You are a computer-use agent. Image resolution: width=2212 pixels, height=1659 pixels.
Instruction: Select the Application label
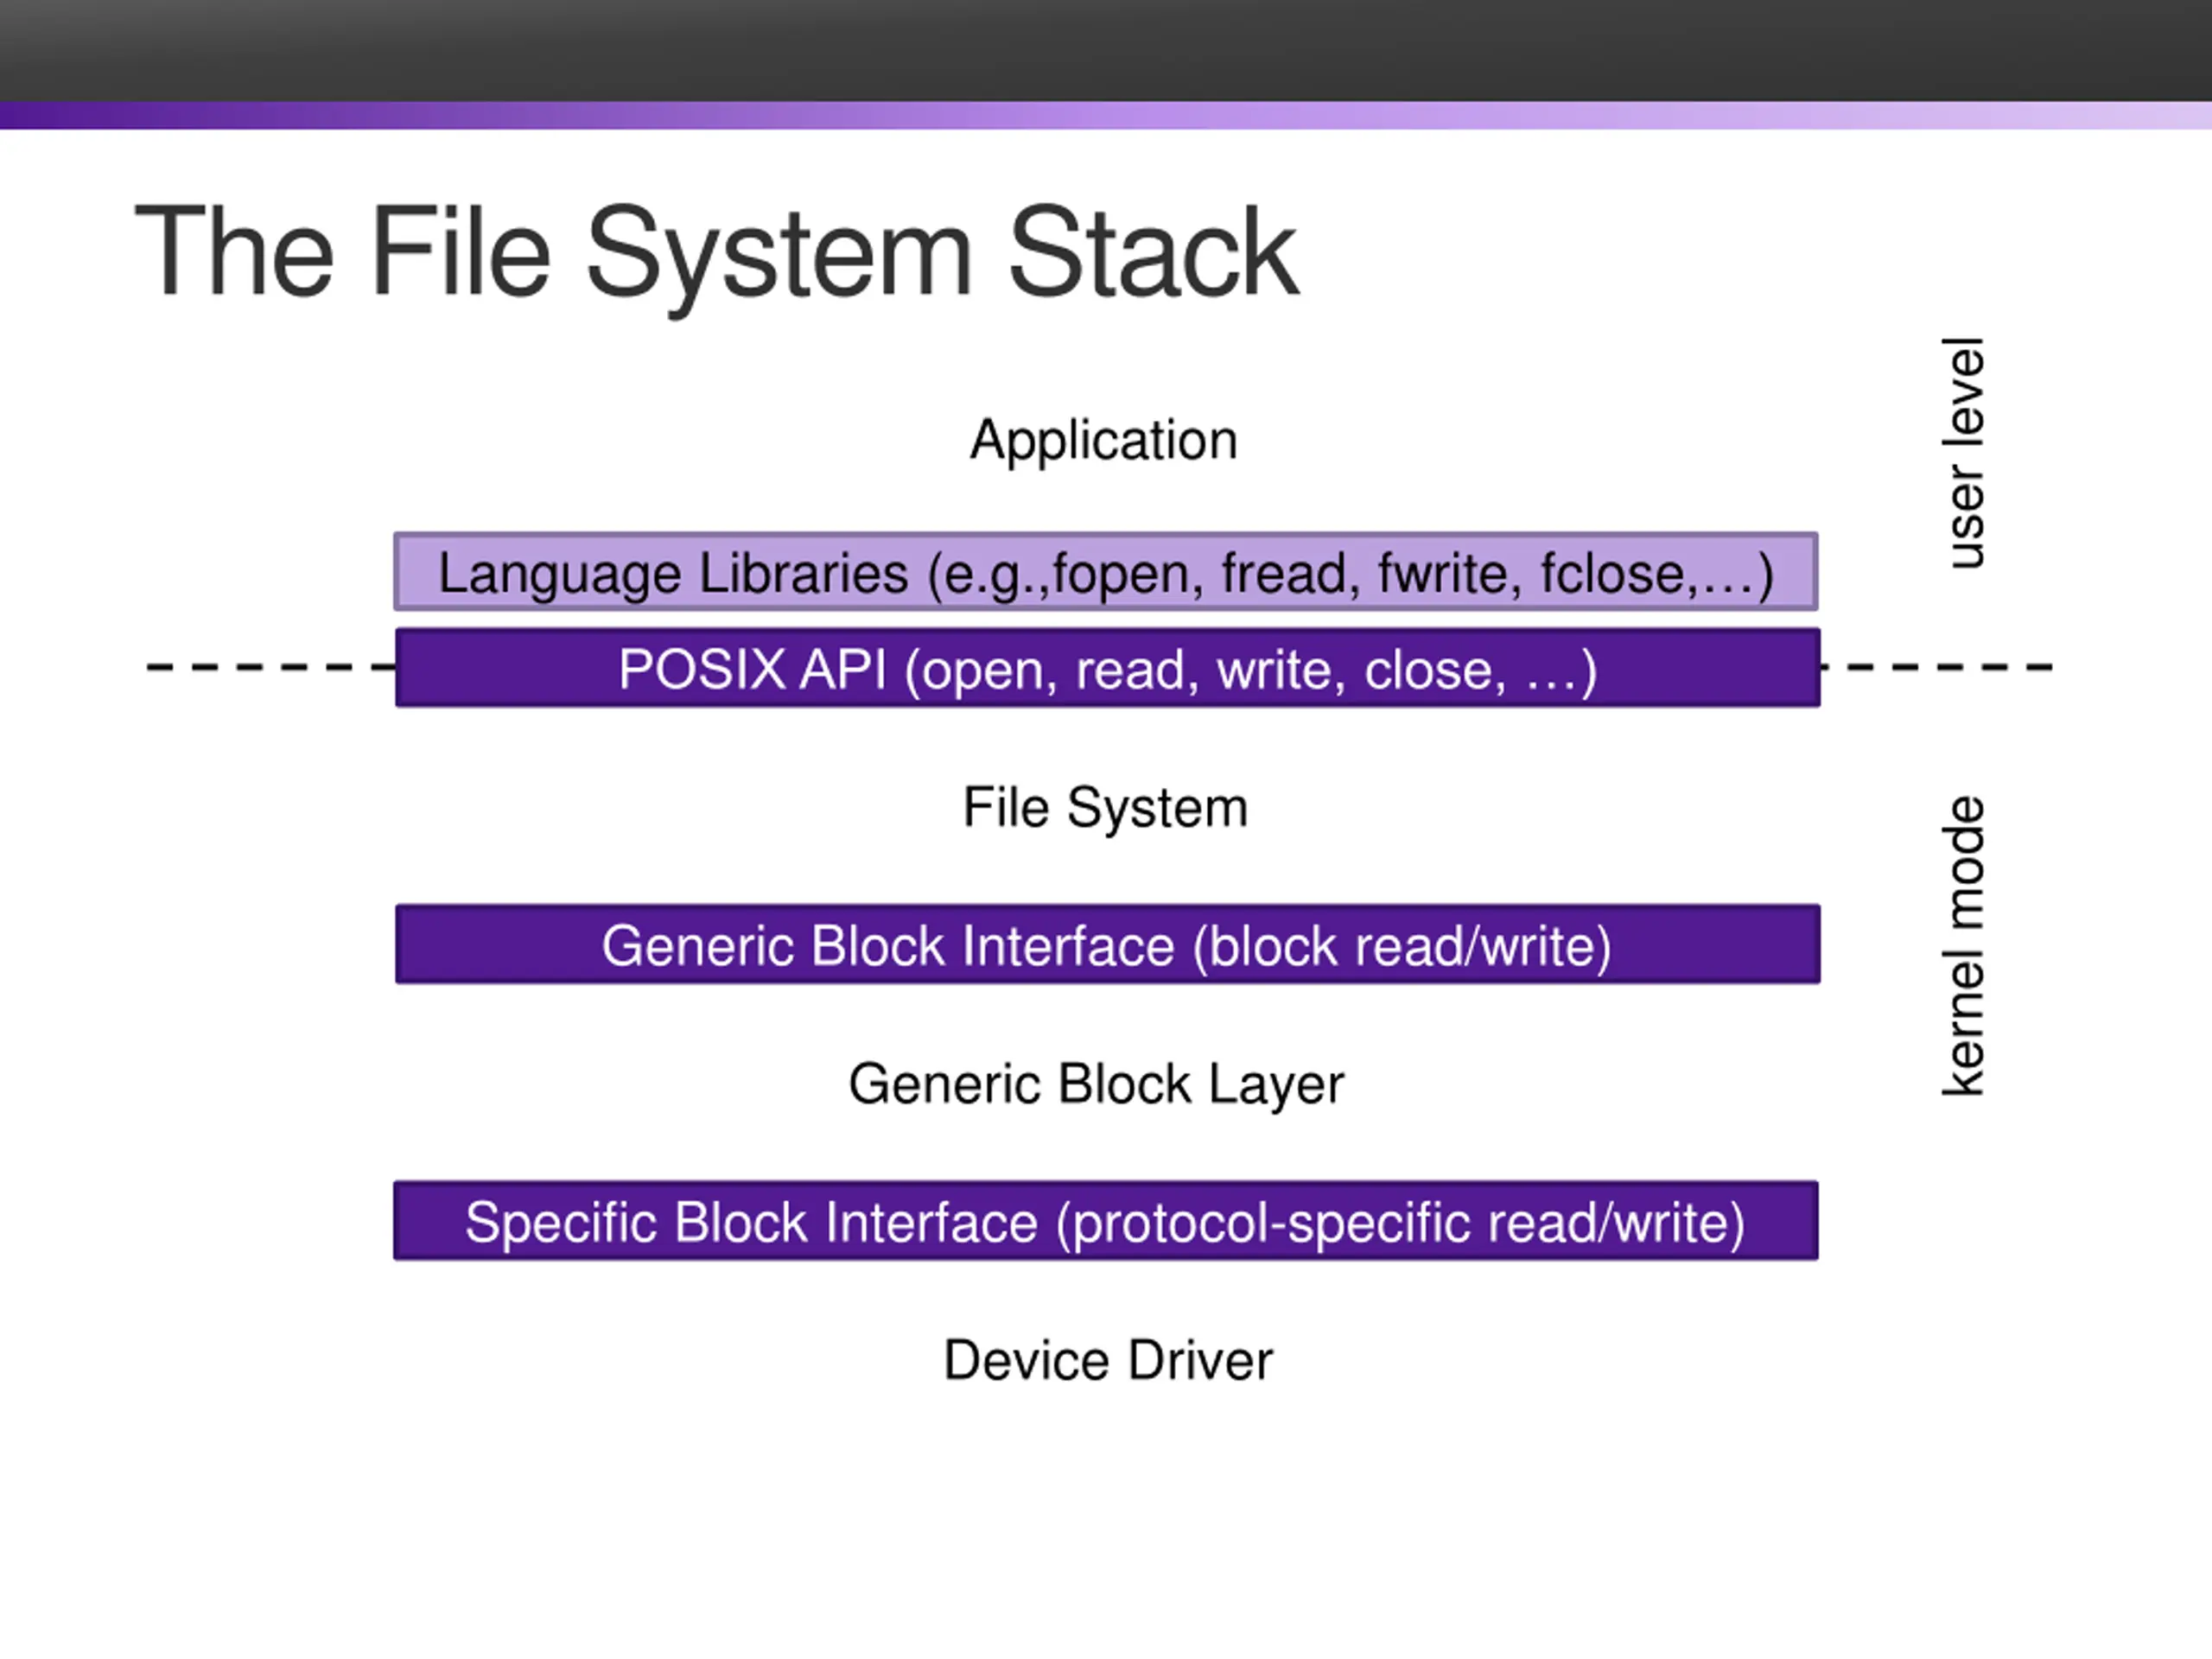point(1104,440)
